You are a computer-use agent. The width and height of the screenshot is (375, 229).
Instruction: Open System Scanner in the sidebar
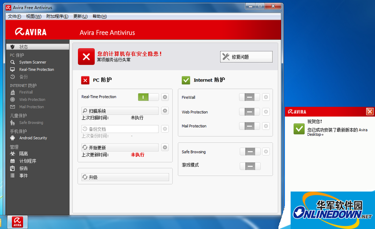(32, 62)
